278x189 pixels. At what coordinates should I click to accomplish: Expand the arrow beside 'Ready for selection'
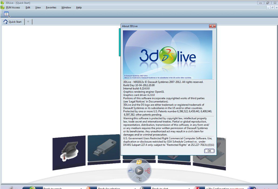click(135, 188)
